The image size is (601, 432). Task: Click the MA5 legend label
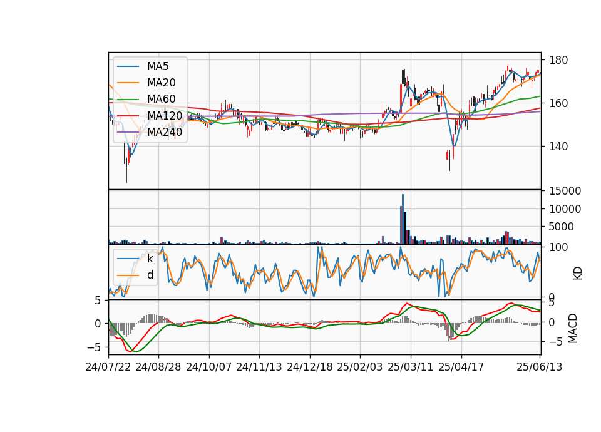[x=158, y=66]
